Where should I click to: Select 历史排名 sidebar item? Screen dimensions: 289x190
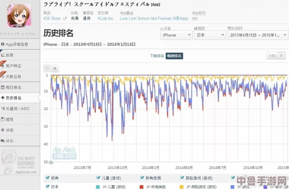tap(20, 98)
